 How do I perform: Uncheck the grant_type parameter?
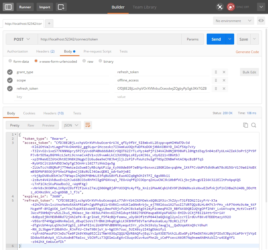10,72
